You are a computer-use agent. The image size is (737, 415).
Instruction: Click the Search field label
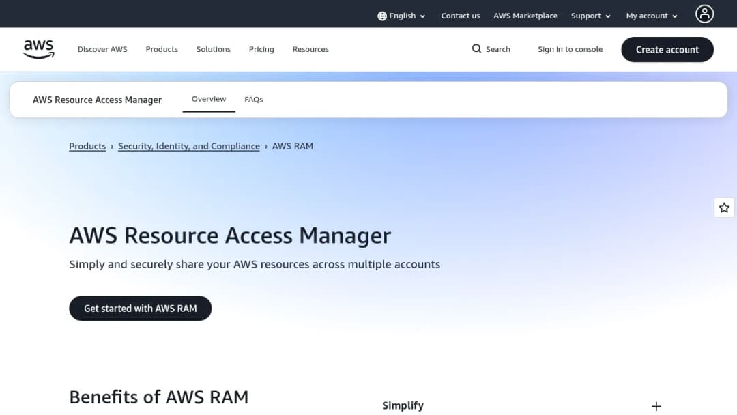point(497,49)
